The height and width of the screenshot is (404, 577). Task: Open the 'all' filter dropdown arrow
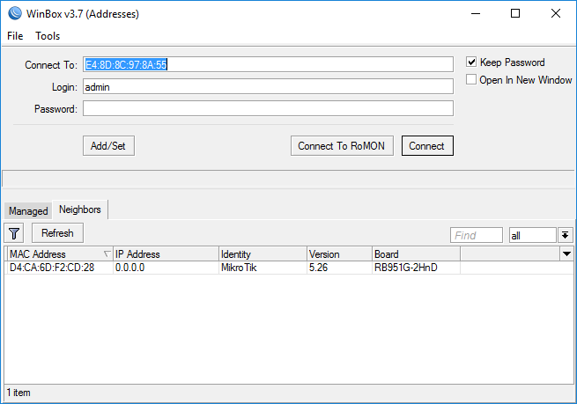click(566, 235)
